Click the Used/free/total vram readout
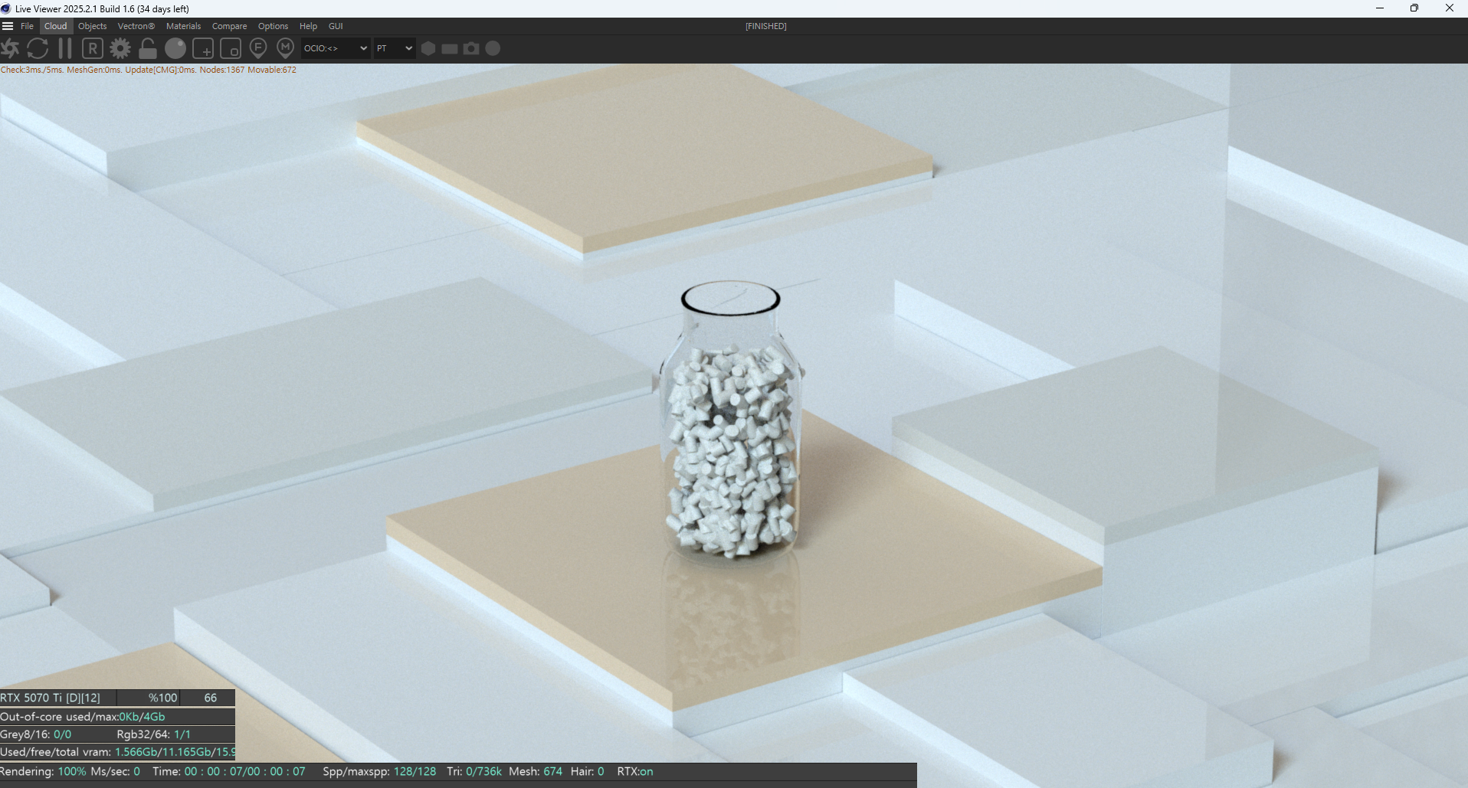Image resolution: width=1468 pixels, height=788 pixels. pos(117,752)
